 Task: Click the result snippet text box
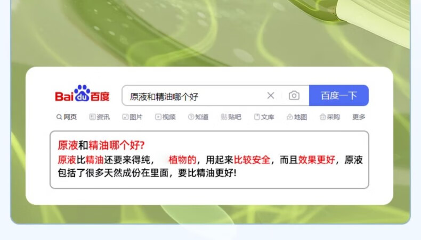tap(209, 160)
